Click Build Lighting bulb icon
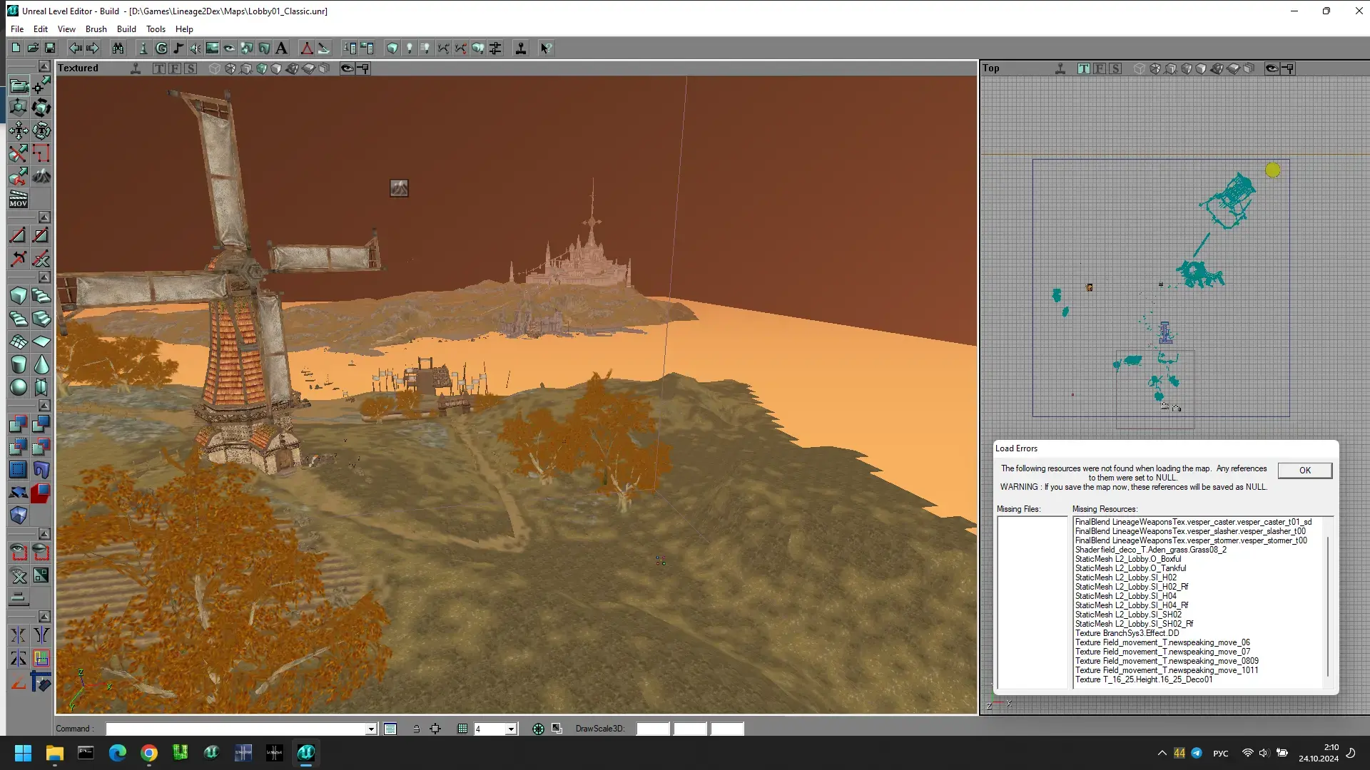 click(410, 48)
